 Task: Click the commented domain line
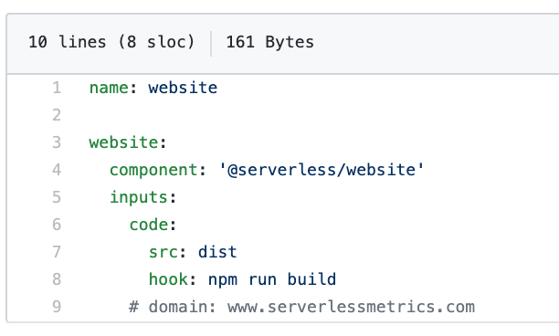click(302, 307)
